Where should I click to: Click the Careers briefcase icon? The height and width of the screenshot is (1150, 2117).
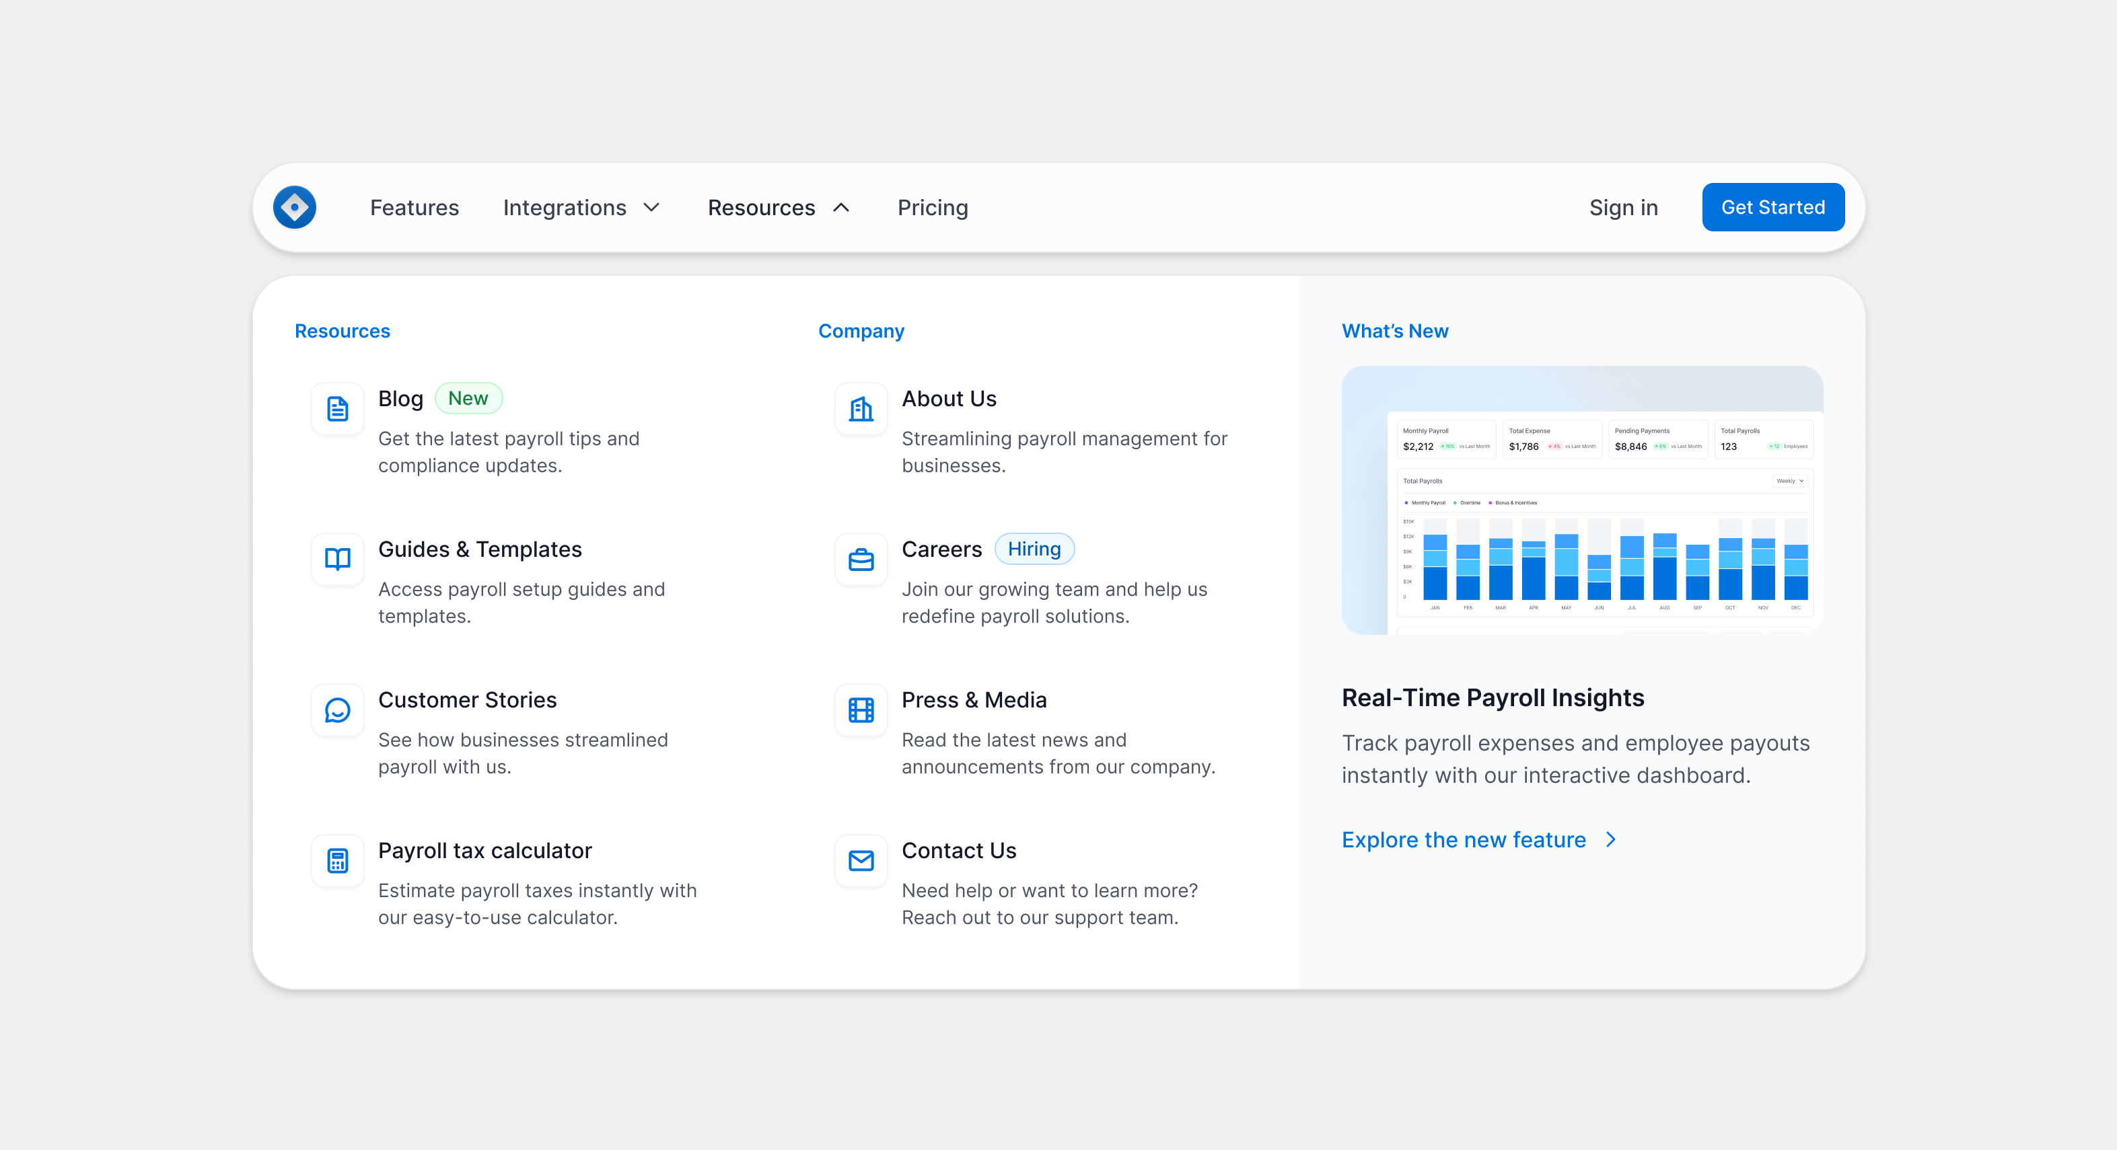click(x=859, y=560)
